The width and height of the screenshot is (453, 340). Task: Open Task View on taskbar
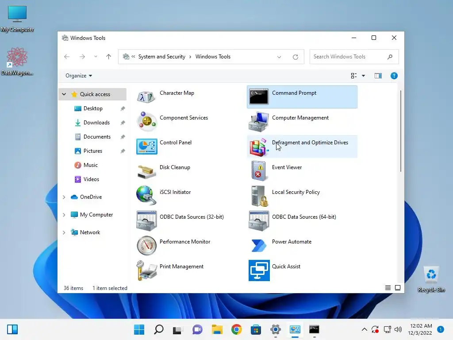click(177, 329)
